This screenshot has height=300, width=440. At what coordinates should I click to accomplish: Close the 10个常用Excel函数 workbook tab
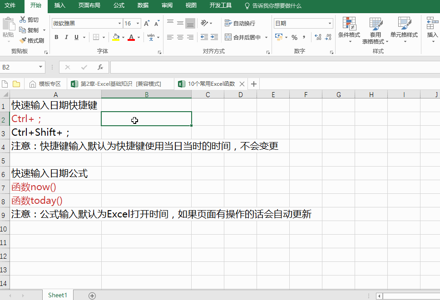tap(242, 84)
